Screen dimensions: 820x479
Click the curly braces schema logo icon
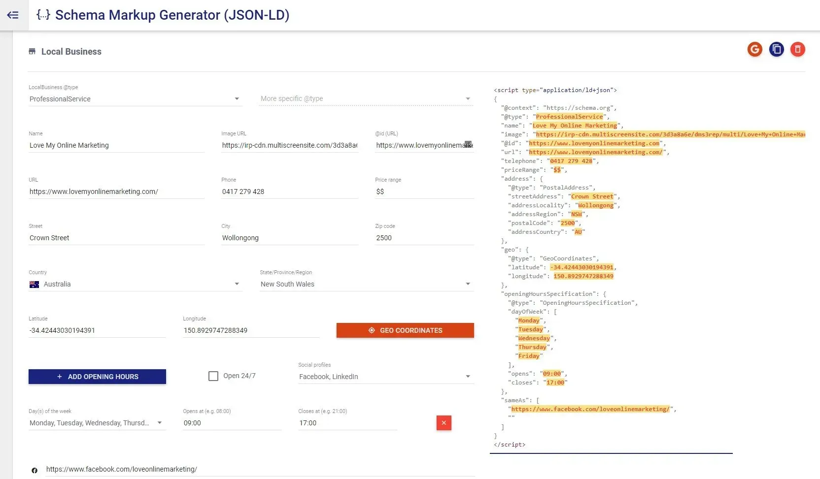pyautogui.click(x=43, y=15)
